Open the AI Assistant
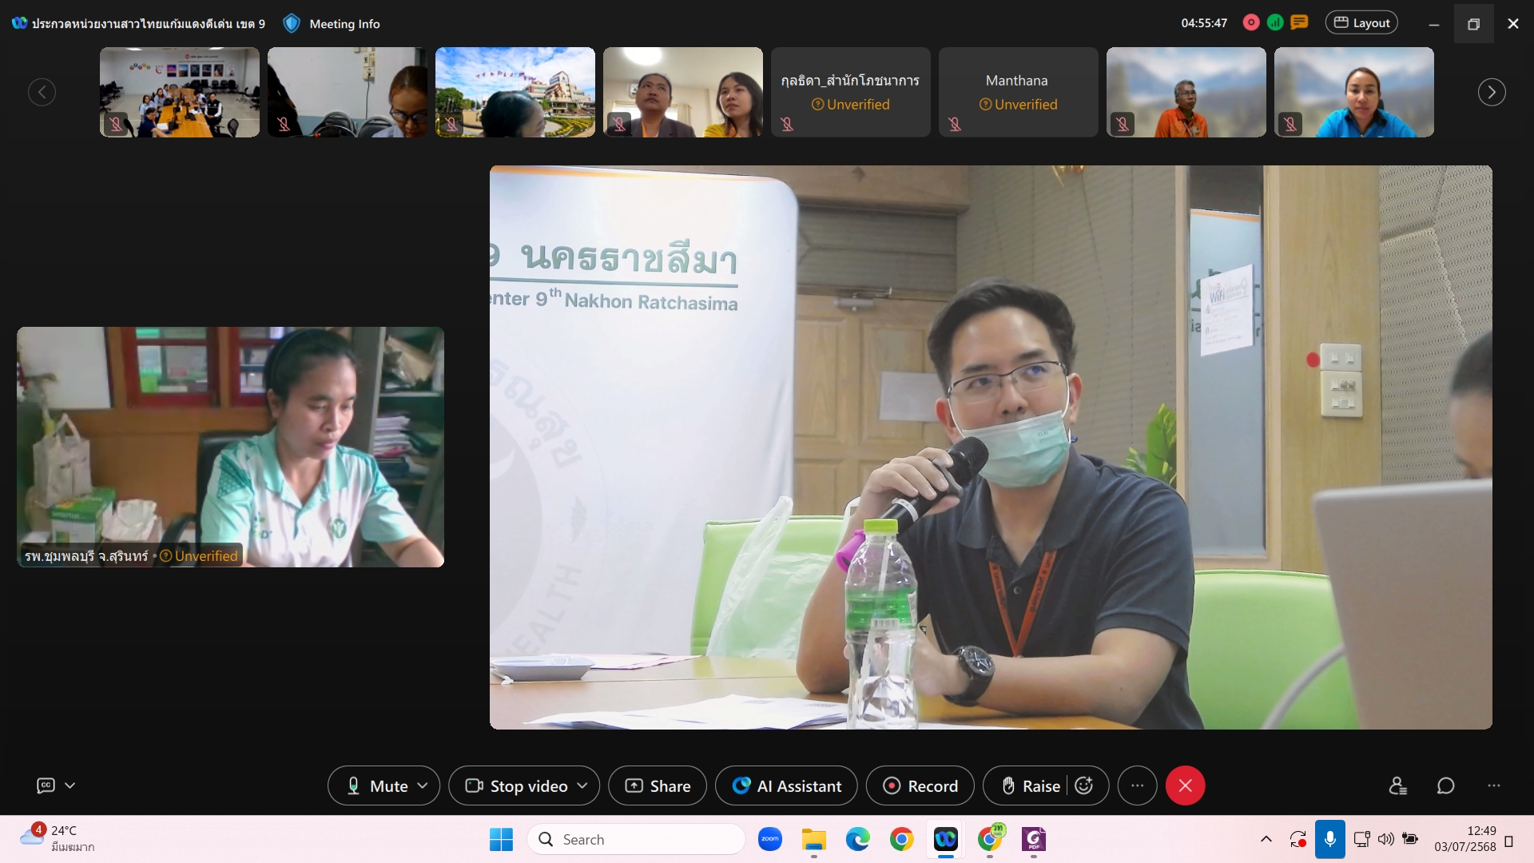Viewport: 1534px width, 863px height. pos(786,786)
